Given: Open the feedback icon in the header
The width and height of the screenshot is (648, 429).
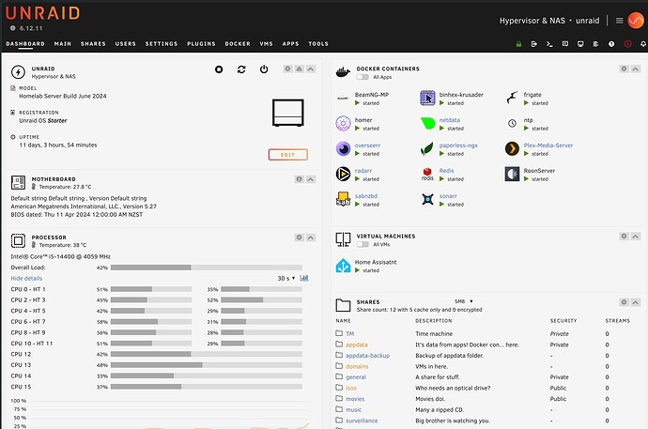Looking at the screenshot, I should [x=565, y=44].
